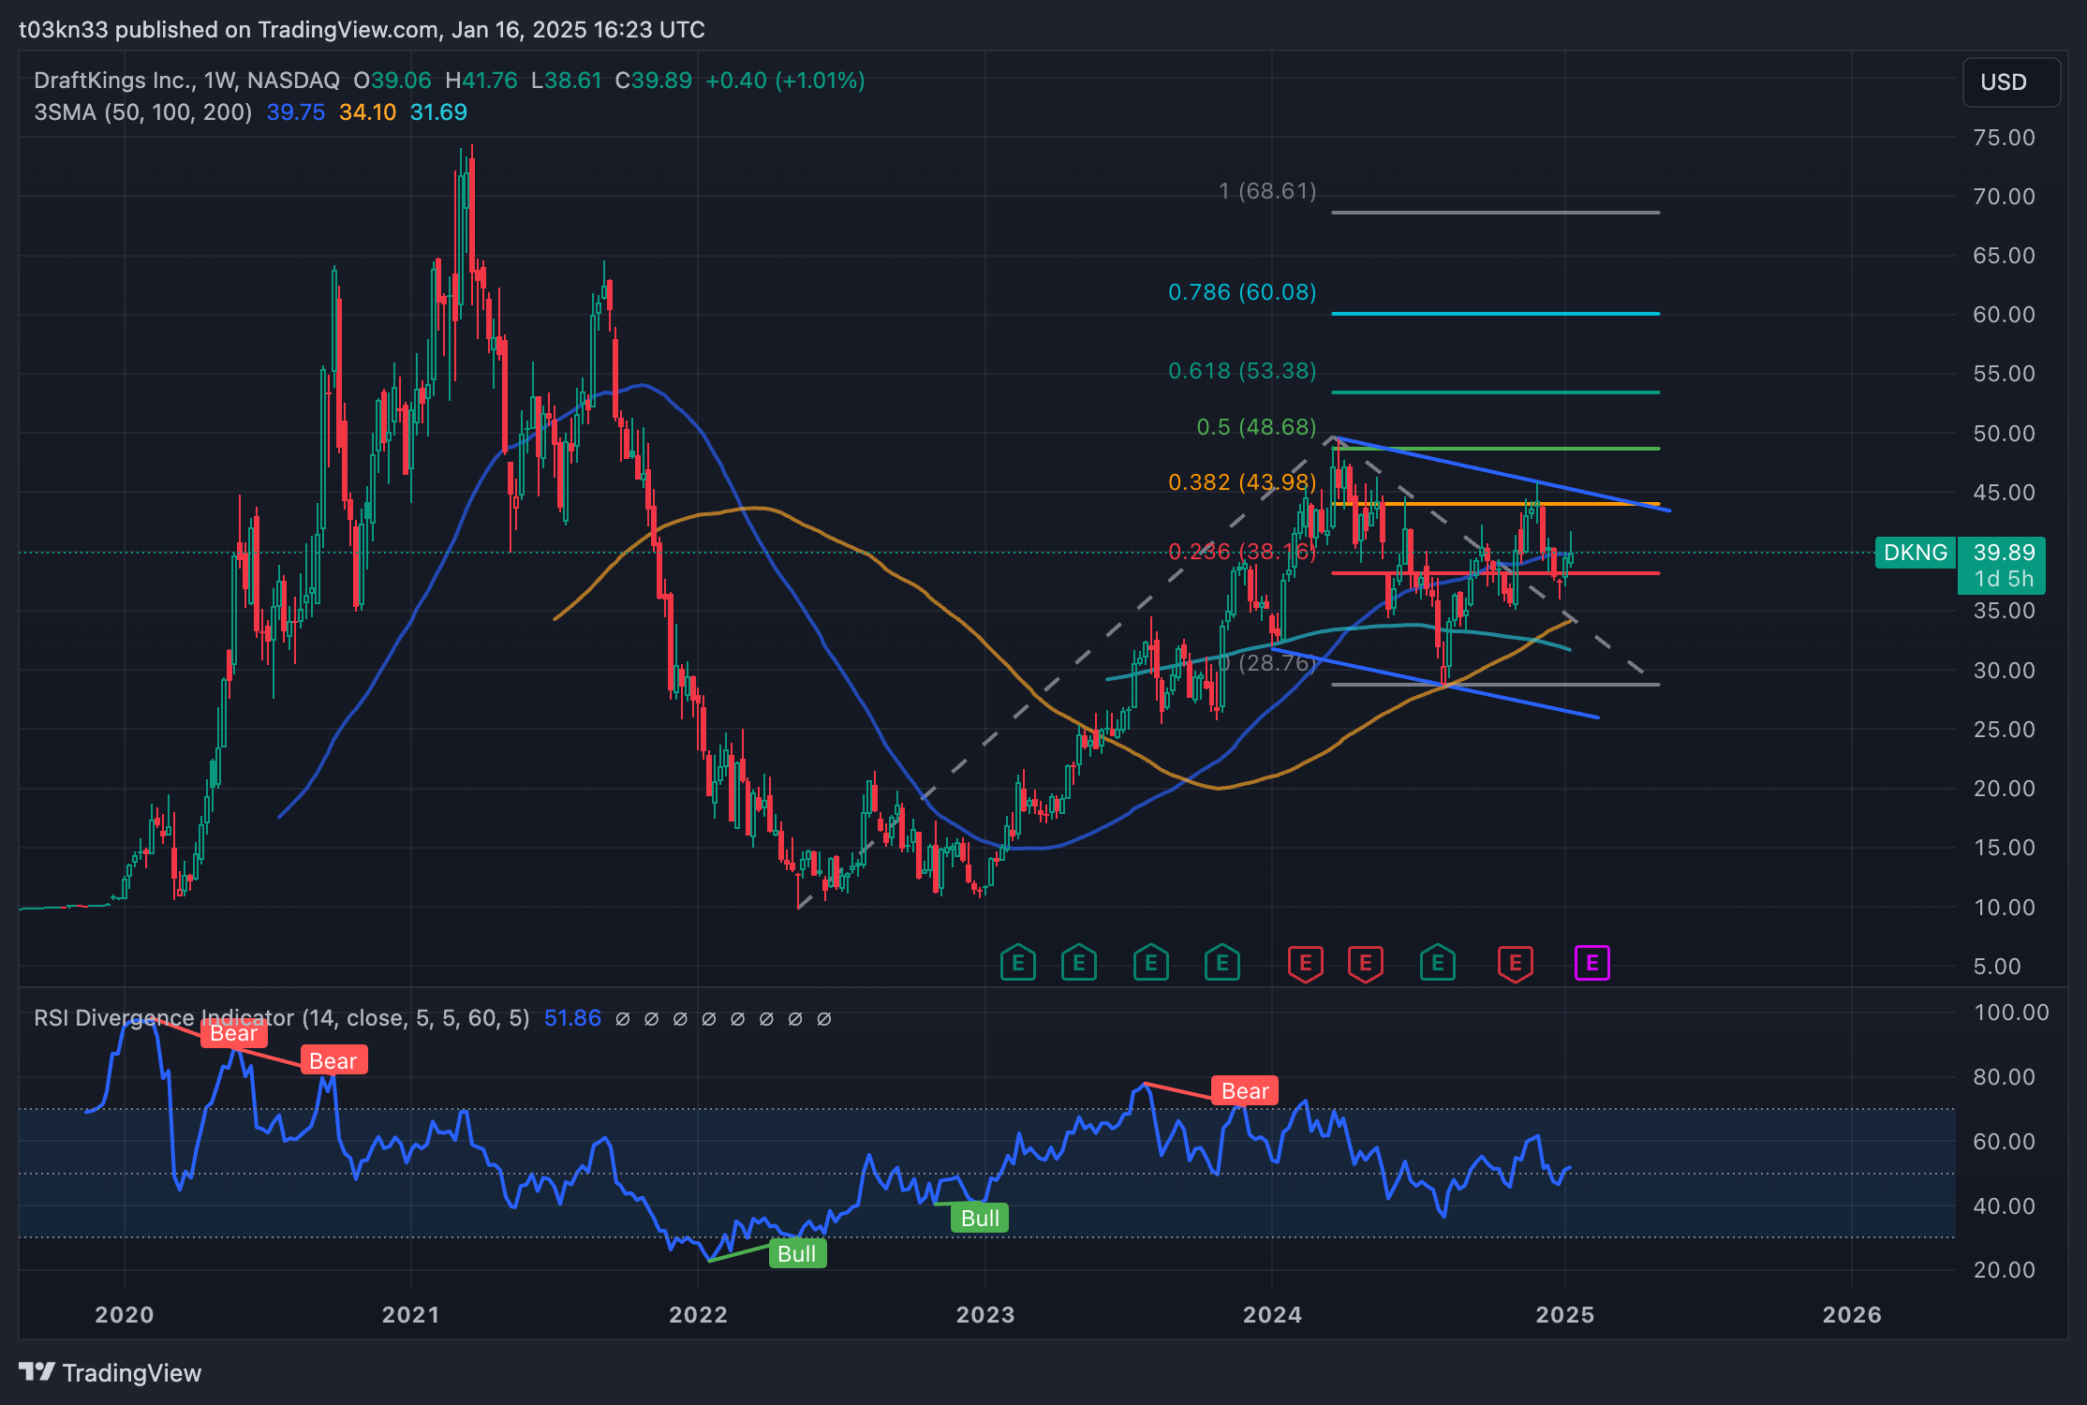Click the TradingView logo icon
The image size is (2087, 1405).
[x=37, y=1372]
